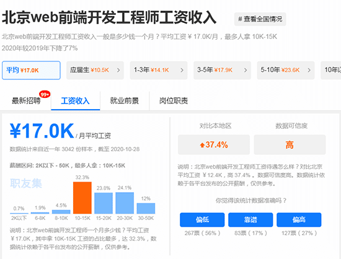Click the ↑37.4% comparison box

(214, 145)
